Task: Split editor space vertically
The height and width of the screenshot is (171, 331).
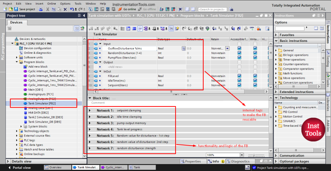Action: (193, 9)
